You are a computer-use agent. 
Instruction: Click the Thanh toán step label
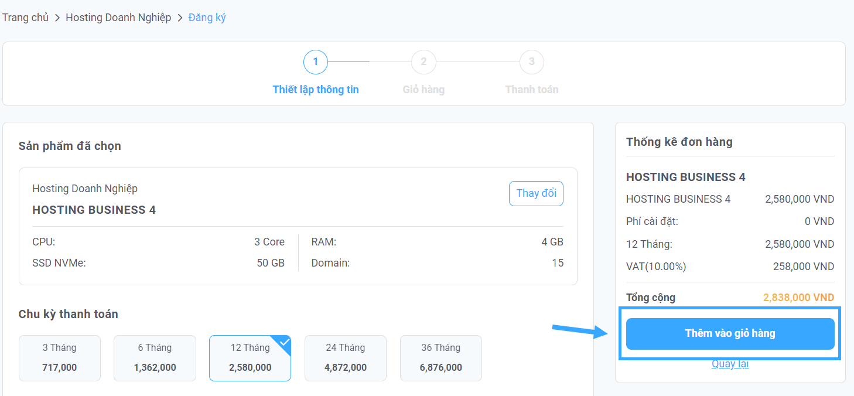(x=532, y=90)
